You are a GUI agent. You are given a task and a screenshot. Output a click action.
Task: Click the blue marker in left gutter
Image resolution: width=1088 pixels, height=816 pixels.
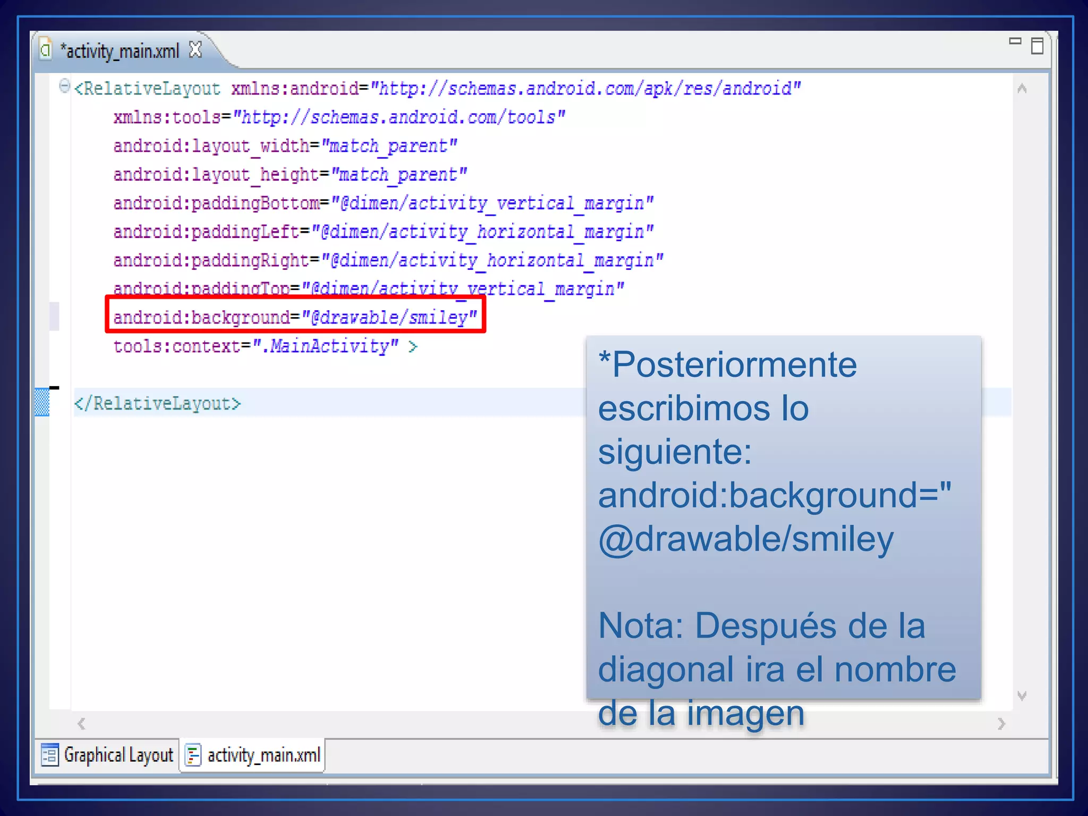point(42,402)
